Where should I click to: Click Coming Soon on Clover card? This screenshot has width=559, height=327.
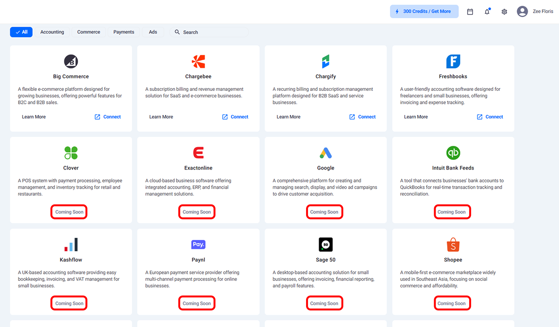[69, 212]
